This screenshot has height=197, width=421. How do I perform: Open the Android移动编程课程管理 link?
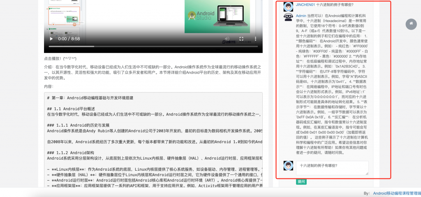397,193
